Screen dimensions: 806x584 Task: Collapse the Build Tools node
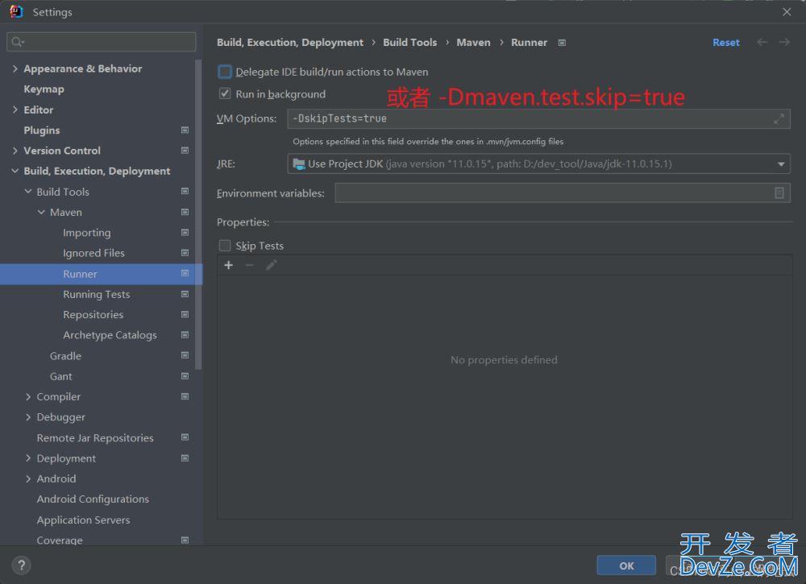coord(27,191)
